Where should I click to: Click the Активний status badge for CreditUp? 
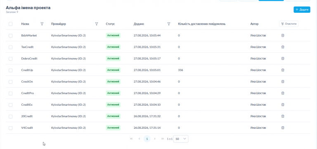[x=113, y=70]
